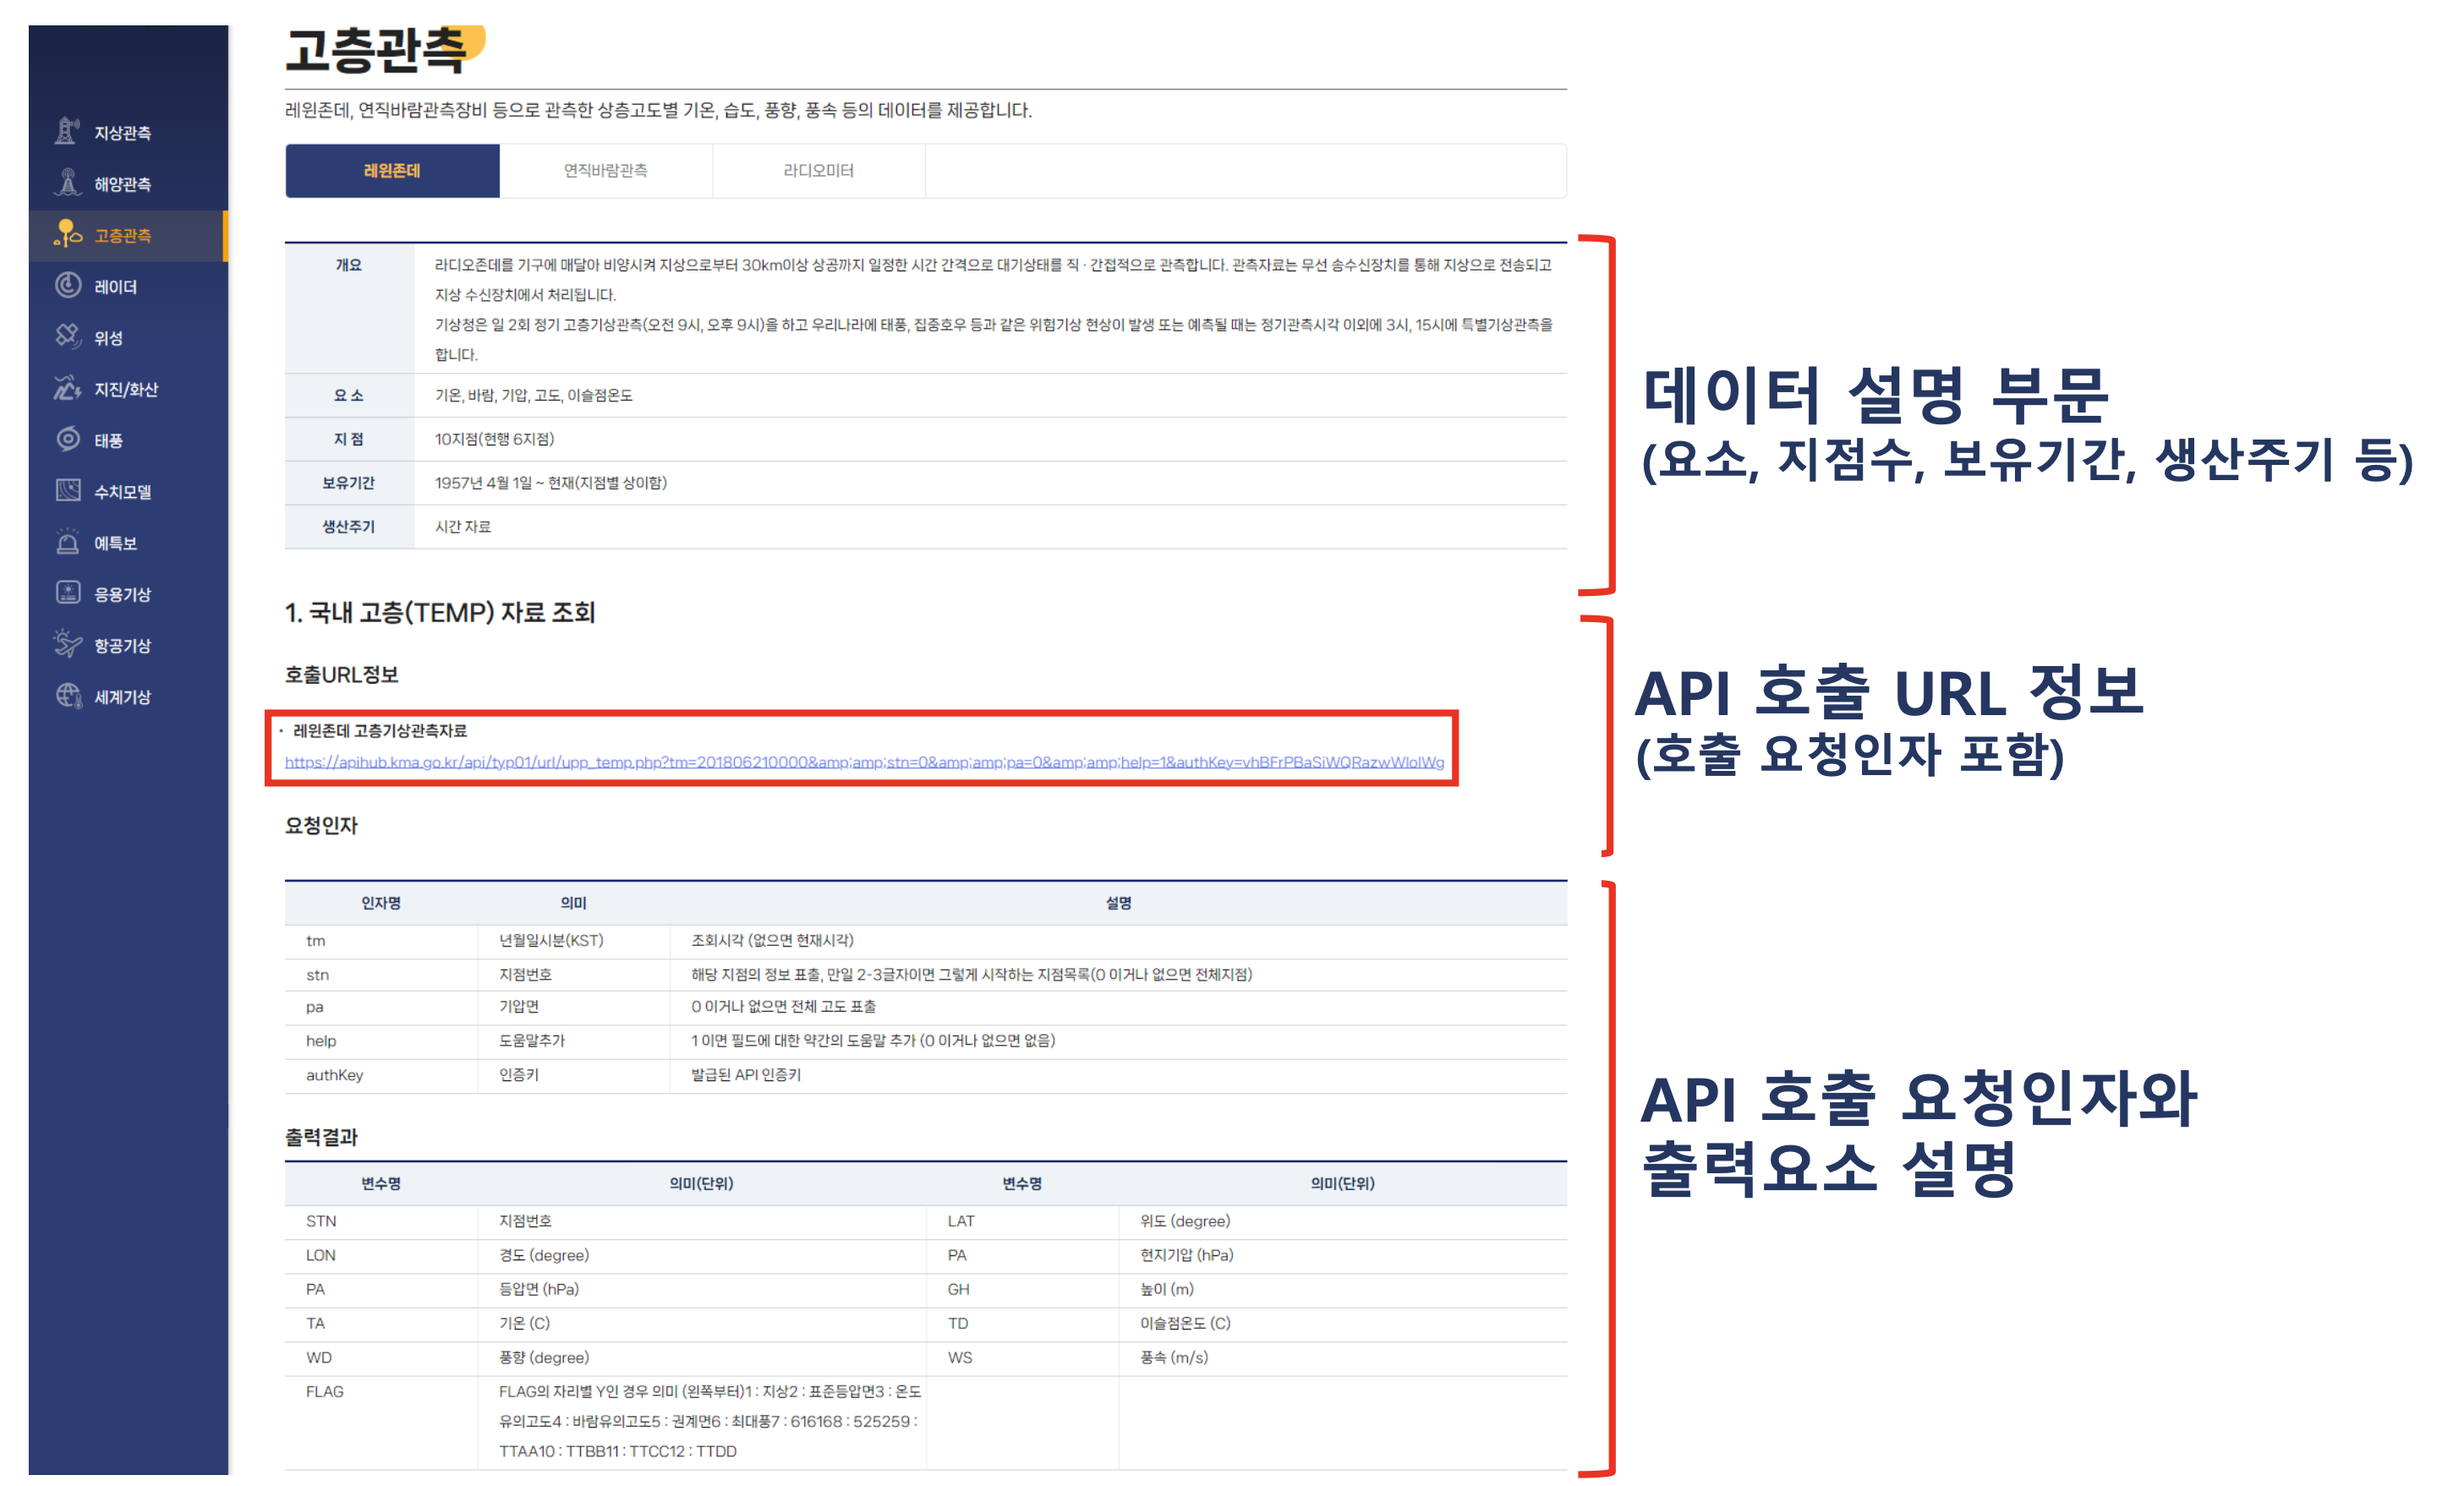The width and height of the screenshot is (2464, 1486).
Task: Click the 해양관측 buoy icon
Action: tap(67, 183)
